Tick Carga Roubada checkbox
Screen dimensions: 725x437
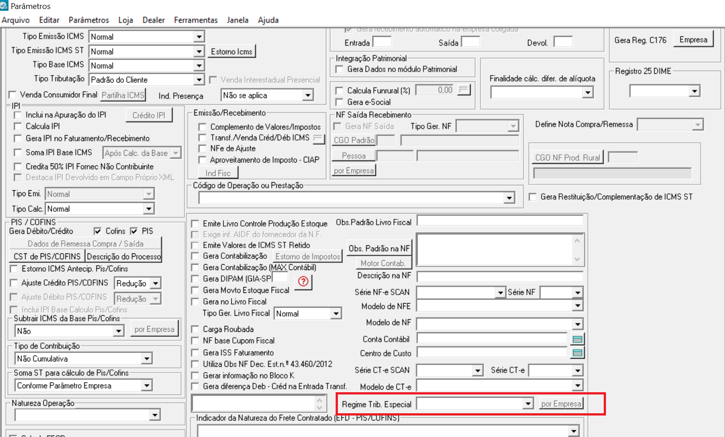195,329
